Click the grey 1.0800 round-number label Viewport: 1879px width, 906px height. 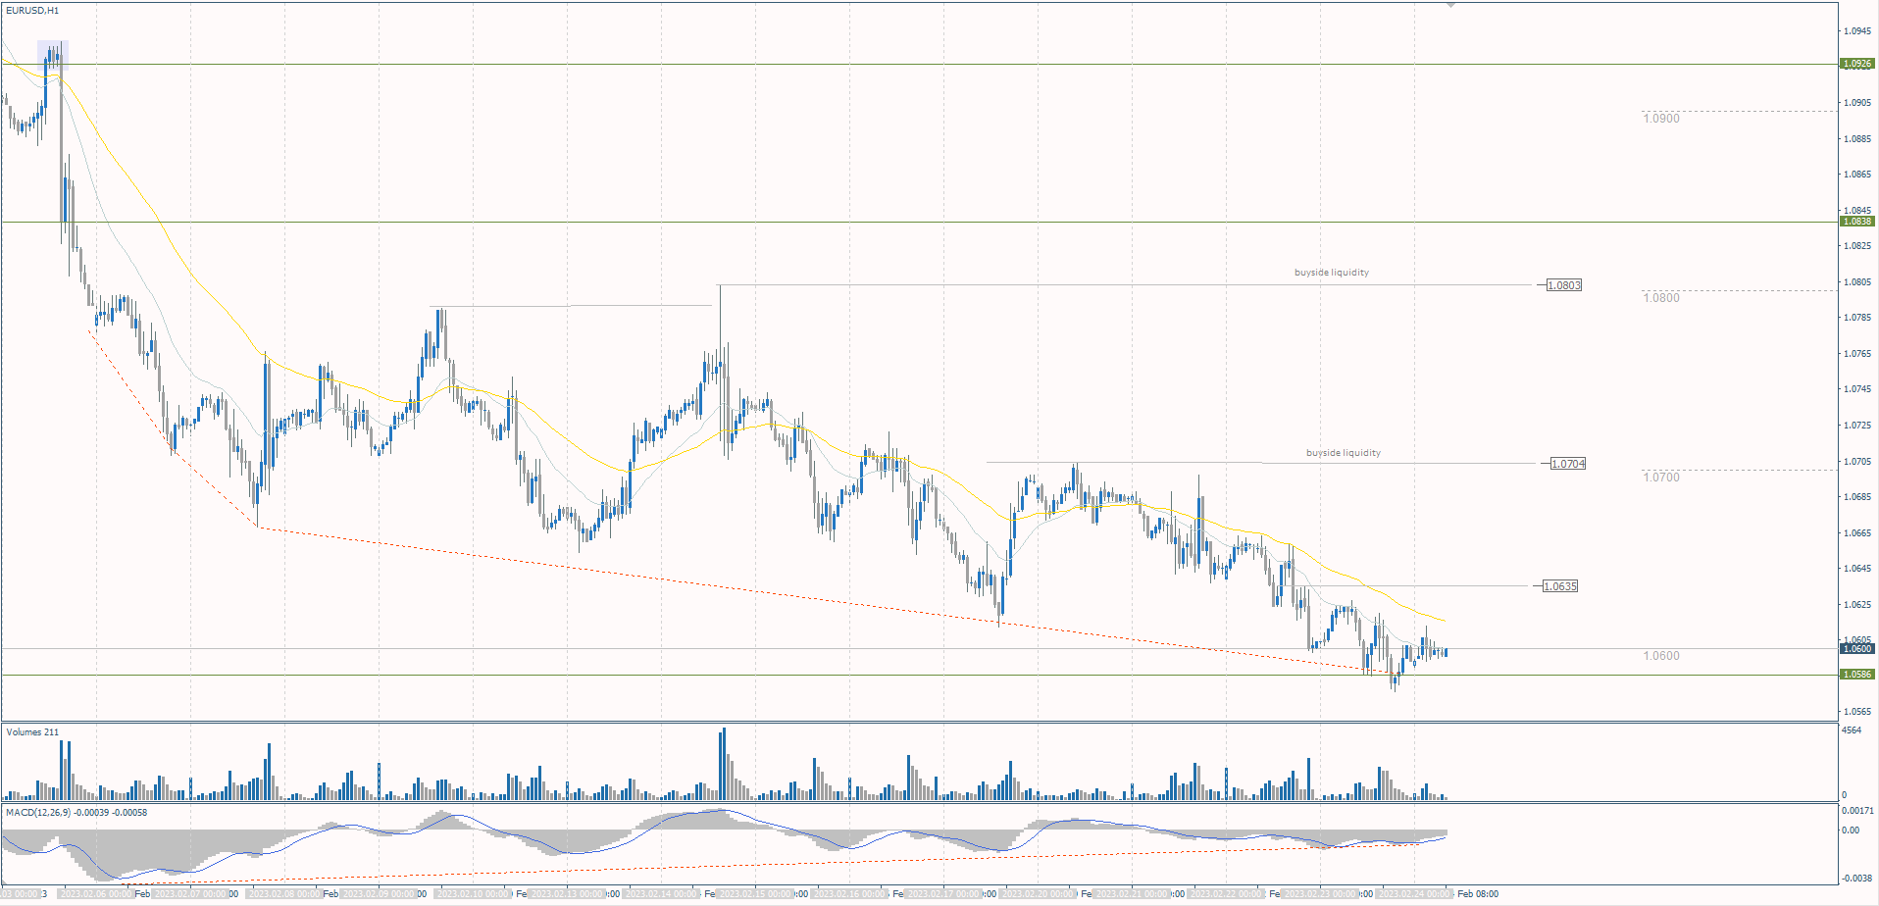1661,298
